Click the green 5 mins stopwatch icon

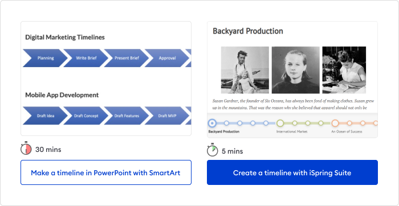coord(212,150)
